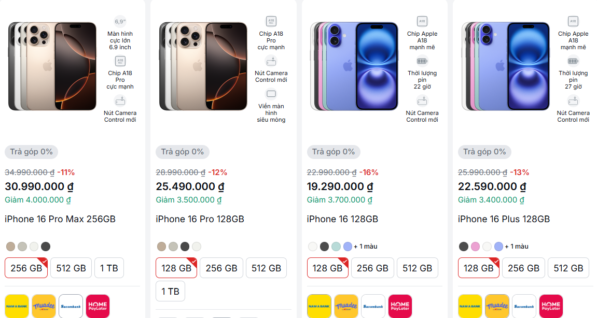Select 256 GB storage for iPhone 16
Screen dimensions: 597x318
click(372, 268)
